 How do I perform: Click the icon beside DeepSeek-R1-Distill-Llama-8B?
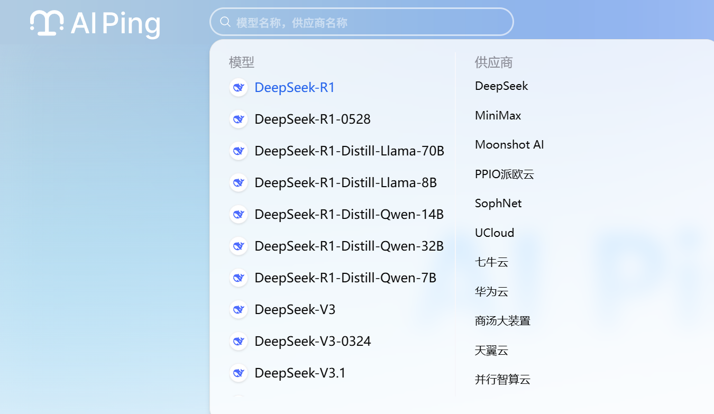click(x=239, y=182)
